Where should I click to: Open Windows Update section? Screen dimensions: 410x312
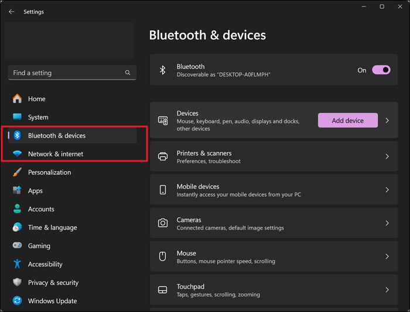72,301
